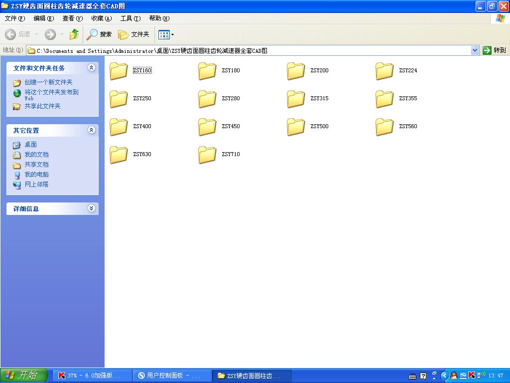Select the ZSY200 folder icon
Screen dimensions: 510x383
296,71
